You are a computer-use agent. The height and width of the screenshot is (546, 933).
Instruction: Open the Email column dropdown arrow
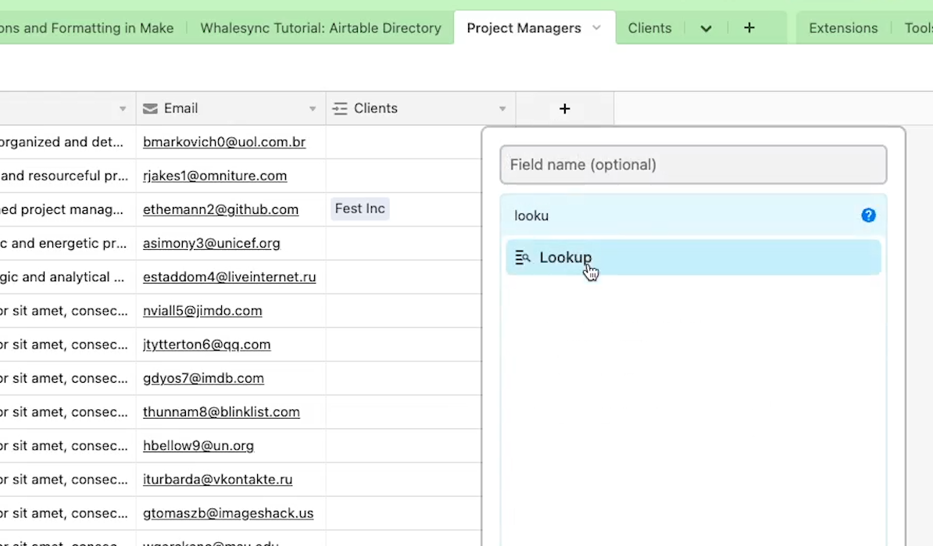click(x=313, y=109)
